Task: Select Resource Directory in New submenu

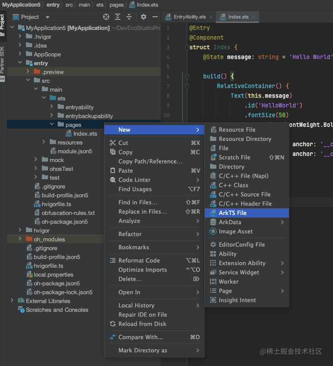Action: click(247, 139)
